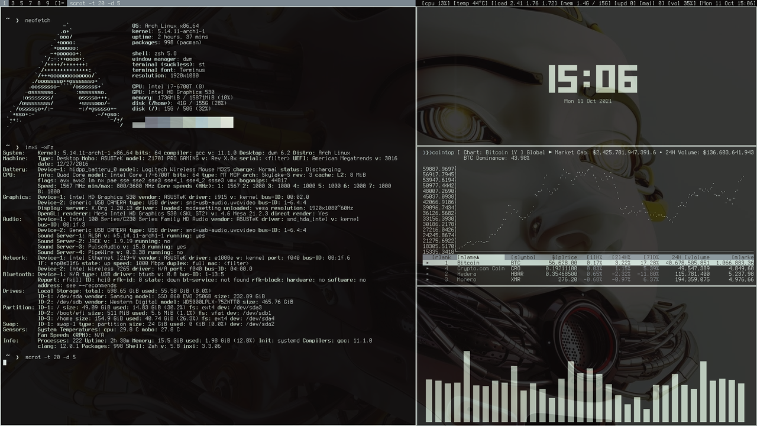The image size is (757, 426).
Task: Sort cointop by the [7]D% column
Action: [x=651, y=257]
